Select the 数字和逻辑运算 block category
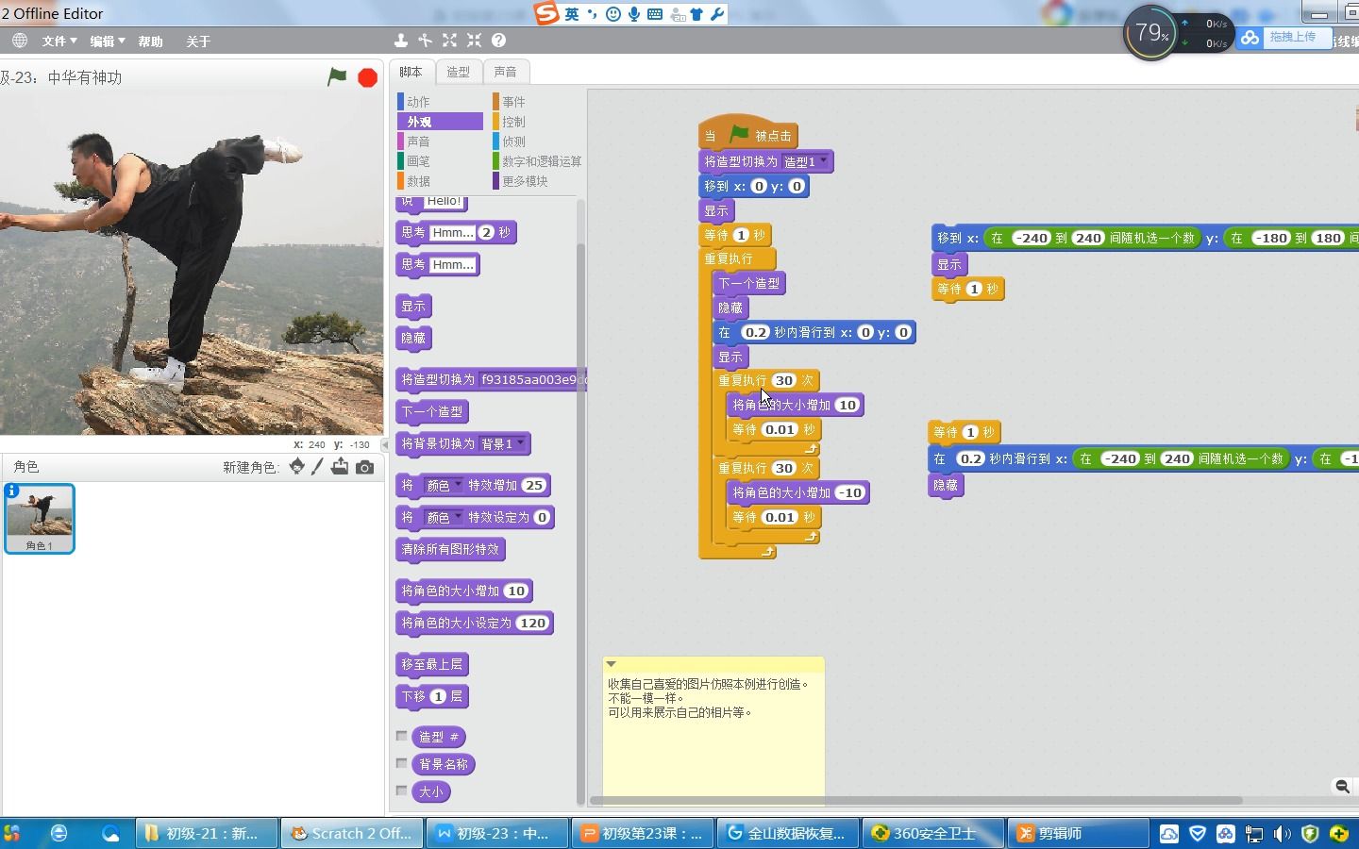Screen dimensions: 1359x849 [x=536, y=161]
